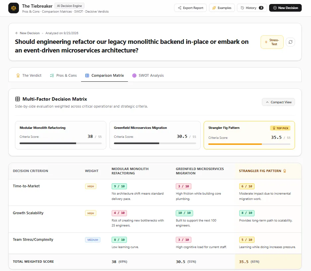Click the 4 / 10 Growth Scalability score
Viewport: 311px width, 271px height.
pos(119,213)
